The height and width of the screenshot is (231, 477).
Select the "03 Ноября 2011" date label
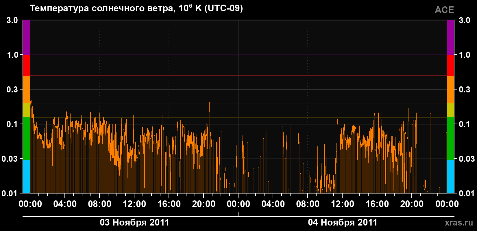[134, 222]
